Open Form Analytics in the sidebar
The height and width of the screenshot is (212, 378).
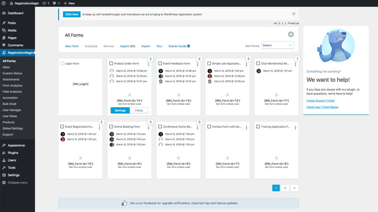tap(12, 86)
